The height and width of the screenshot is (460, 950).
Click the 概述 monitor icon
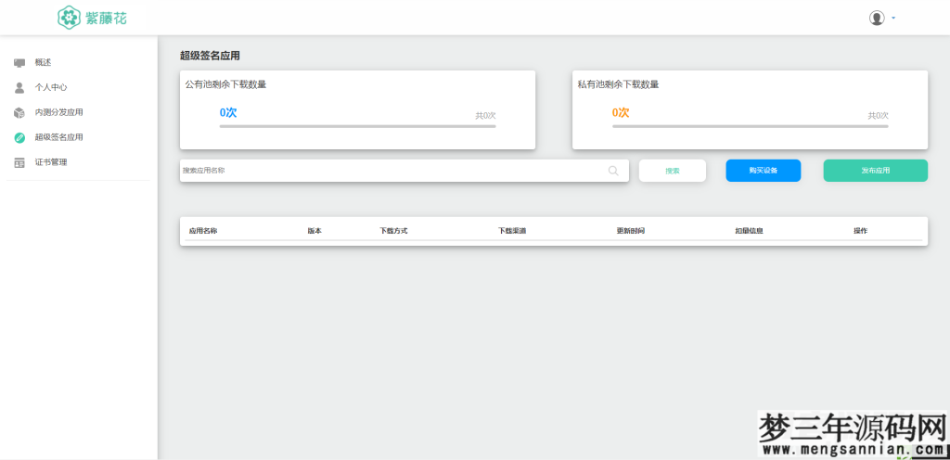coord(19,62)
